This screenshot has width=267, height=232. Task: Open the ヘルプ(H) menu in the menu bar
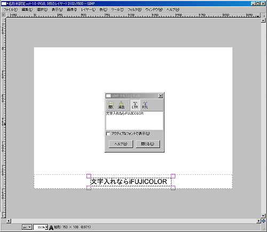(x=173, y=10)
